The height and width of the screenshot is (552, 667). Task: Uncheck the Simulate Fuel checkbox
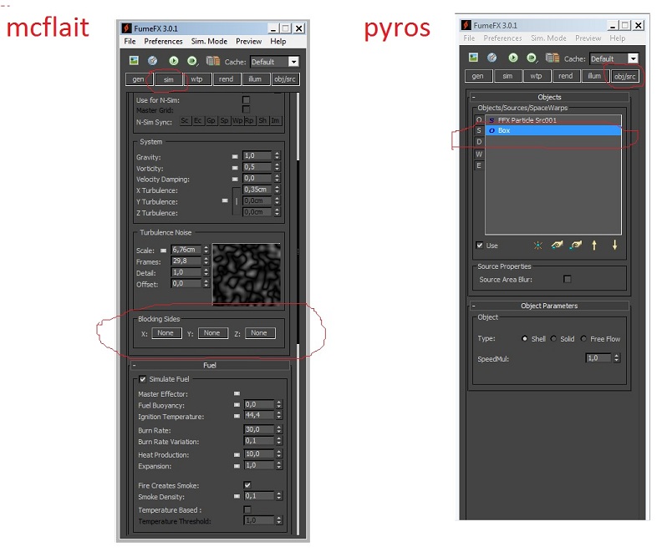[142, 379]
